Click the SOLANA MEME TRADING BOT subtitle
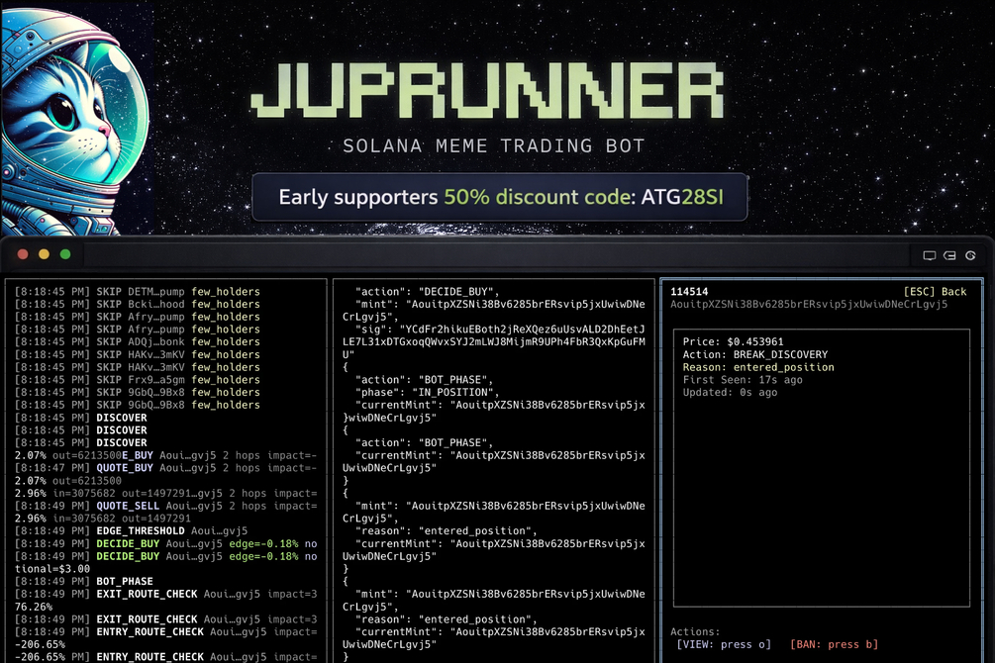Image resolution: width=995 pixels, height=663 pixels. pyautogui.click(x=494, y=145)
